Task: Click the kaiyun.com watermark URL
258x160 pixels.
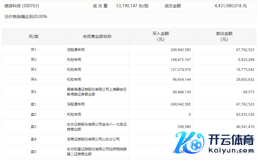Action: coord(231,151)
